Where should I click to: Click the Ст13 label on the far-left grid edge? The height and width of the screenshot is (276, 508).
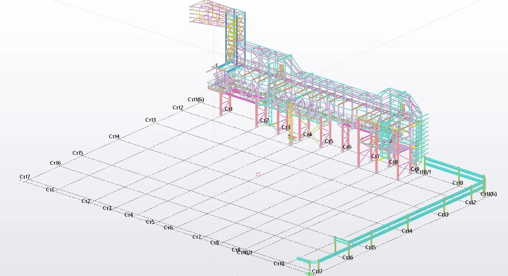(x=151, y=120)
